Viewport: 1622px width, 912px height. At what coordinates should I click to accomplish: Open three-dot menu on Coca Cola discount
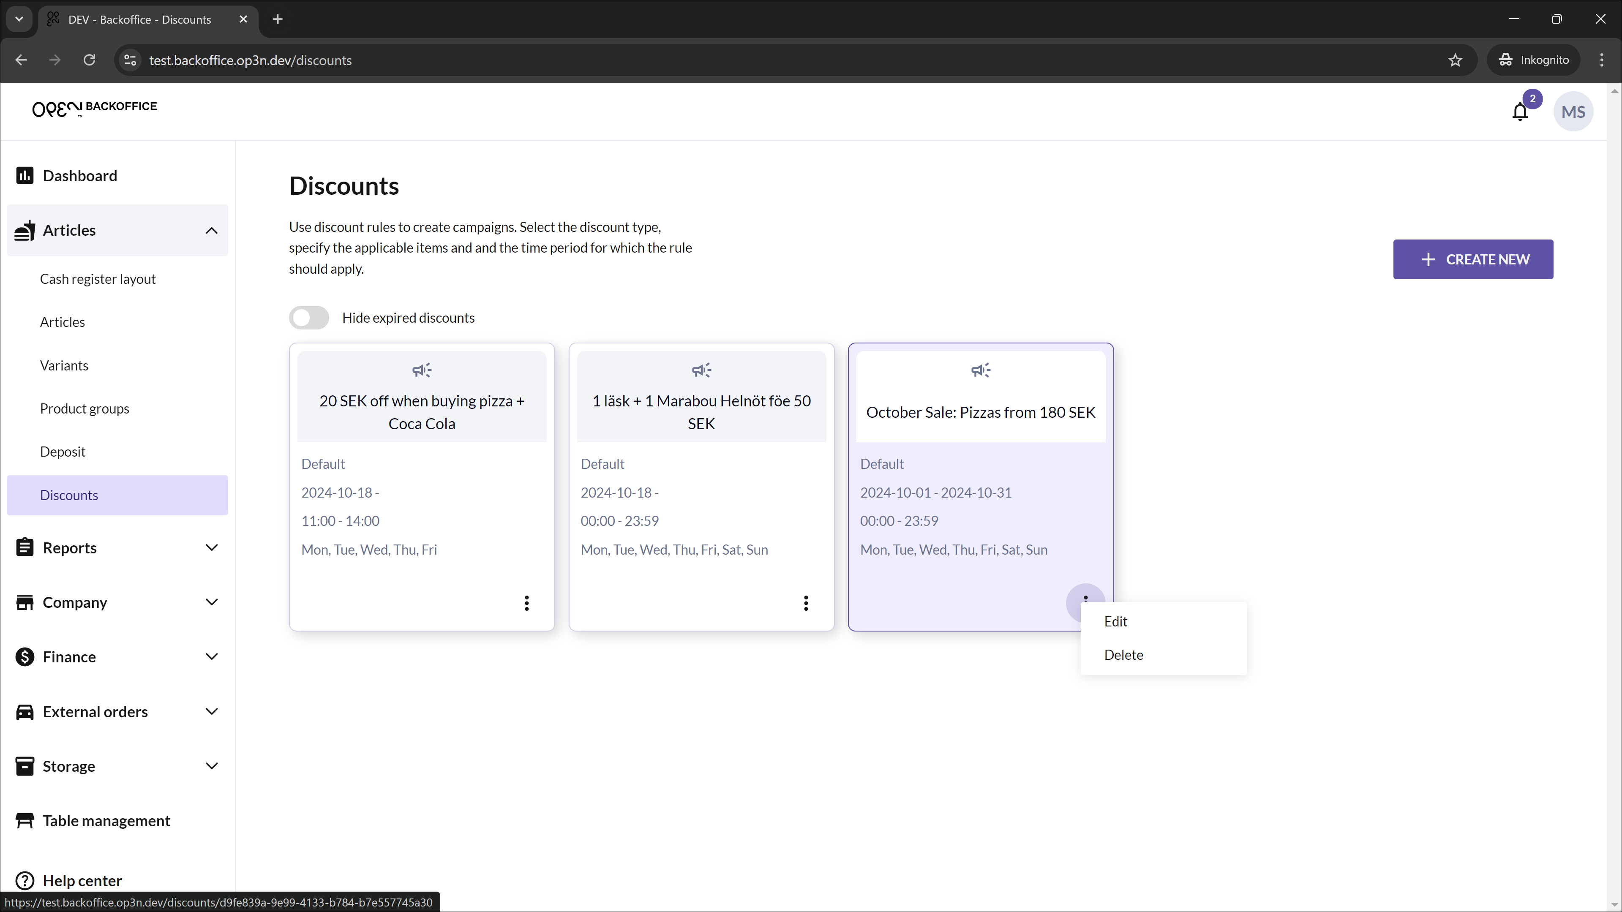[526, 603]
